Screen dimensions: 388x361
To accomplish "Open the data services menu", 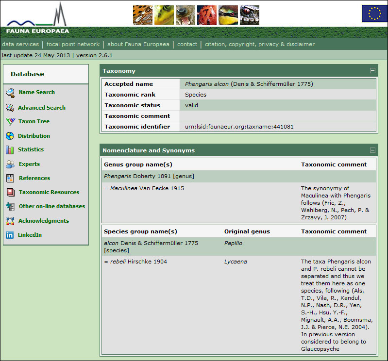I will pyautogui.click(x=20, y=44).
